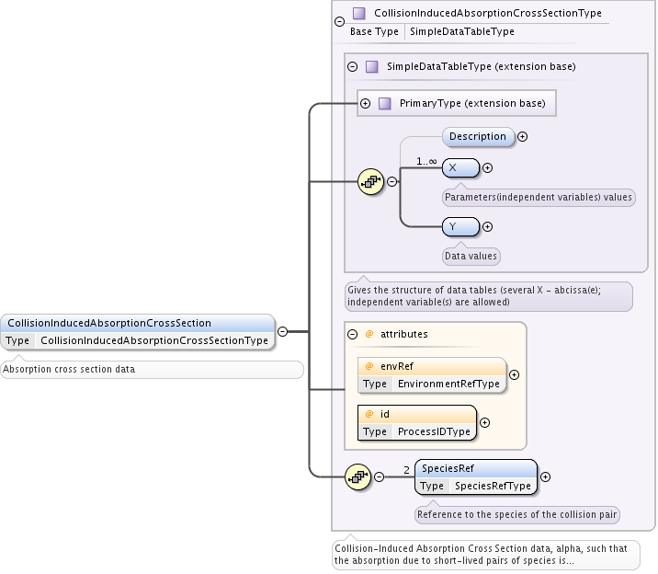Select the Y element node
Image resolution: width=658 pixels, height=574 pixels.
point(460,226)
